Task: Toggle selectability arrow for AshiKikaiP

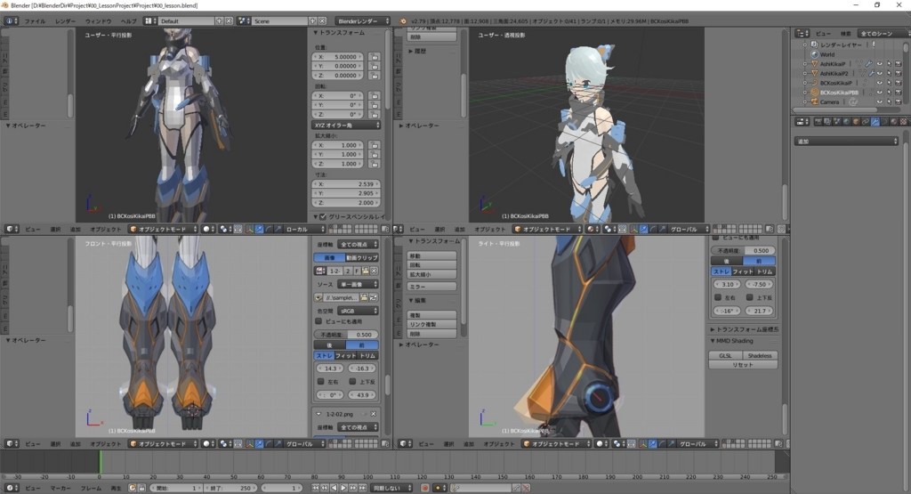Action: coord(889,64)
